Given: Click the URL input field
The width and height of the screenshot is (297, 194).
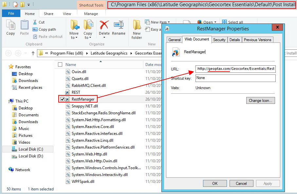Looking at the screenshot, I should tap(235, 69).
